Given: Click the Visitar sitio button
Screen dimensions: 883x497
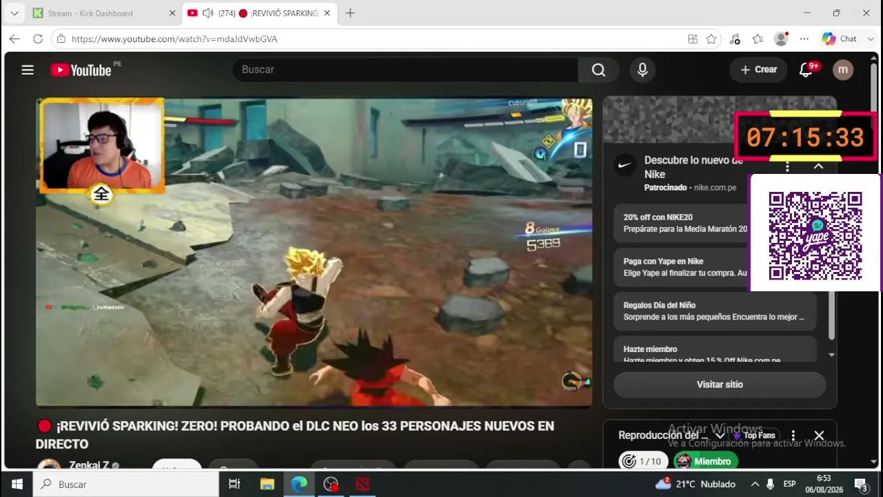Looking at the screenshot, I should [x=720, y=384].
